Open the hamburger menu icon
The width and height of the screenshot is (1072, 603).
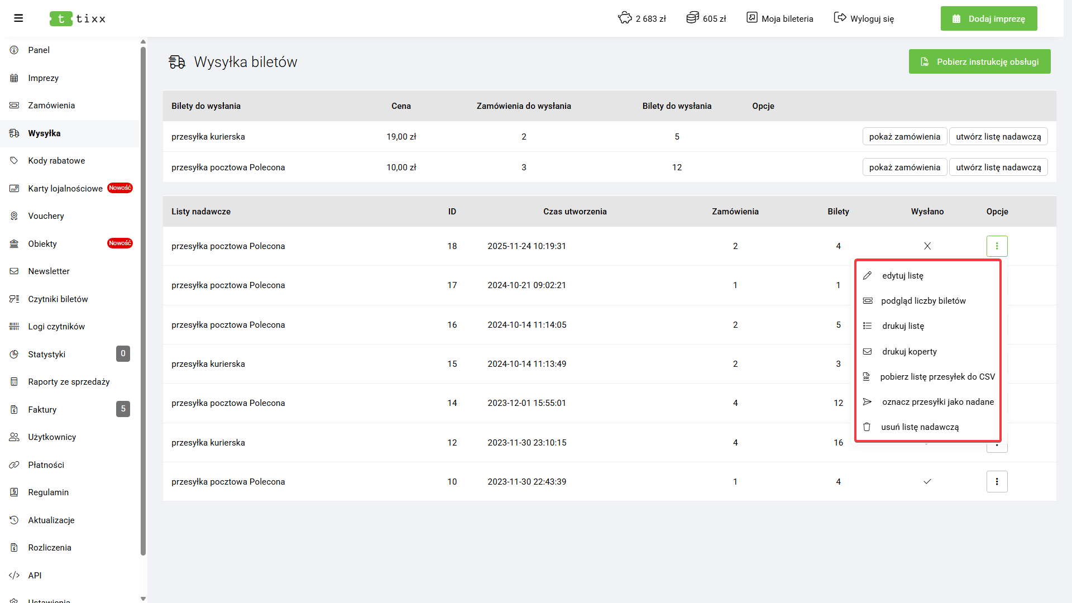[18, 18]
